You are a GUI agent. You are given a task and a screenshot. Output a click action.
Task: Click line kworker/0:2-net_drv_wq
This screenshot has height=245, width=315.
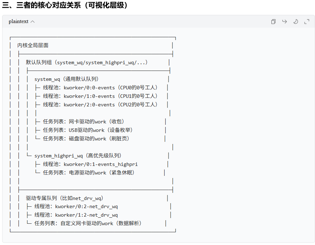click(x=76, y=206)
